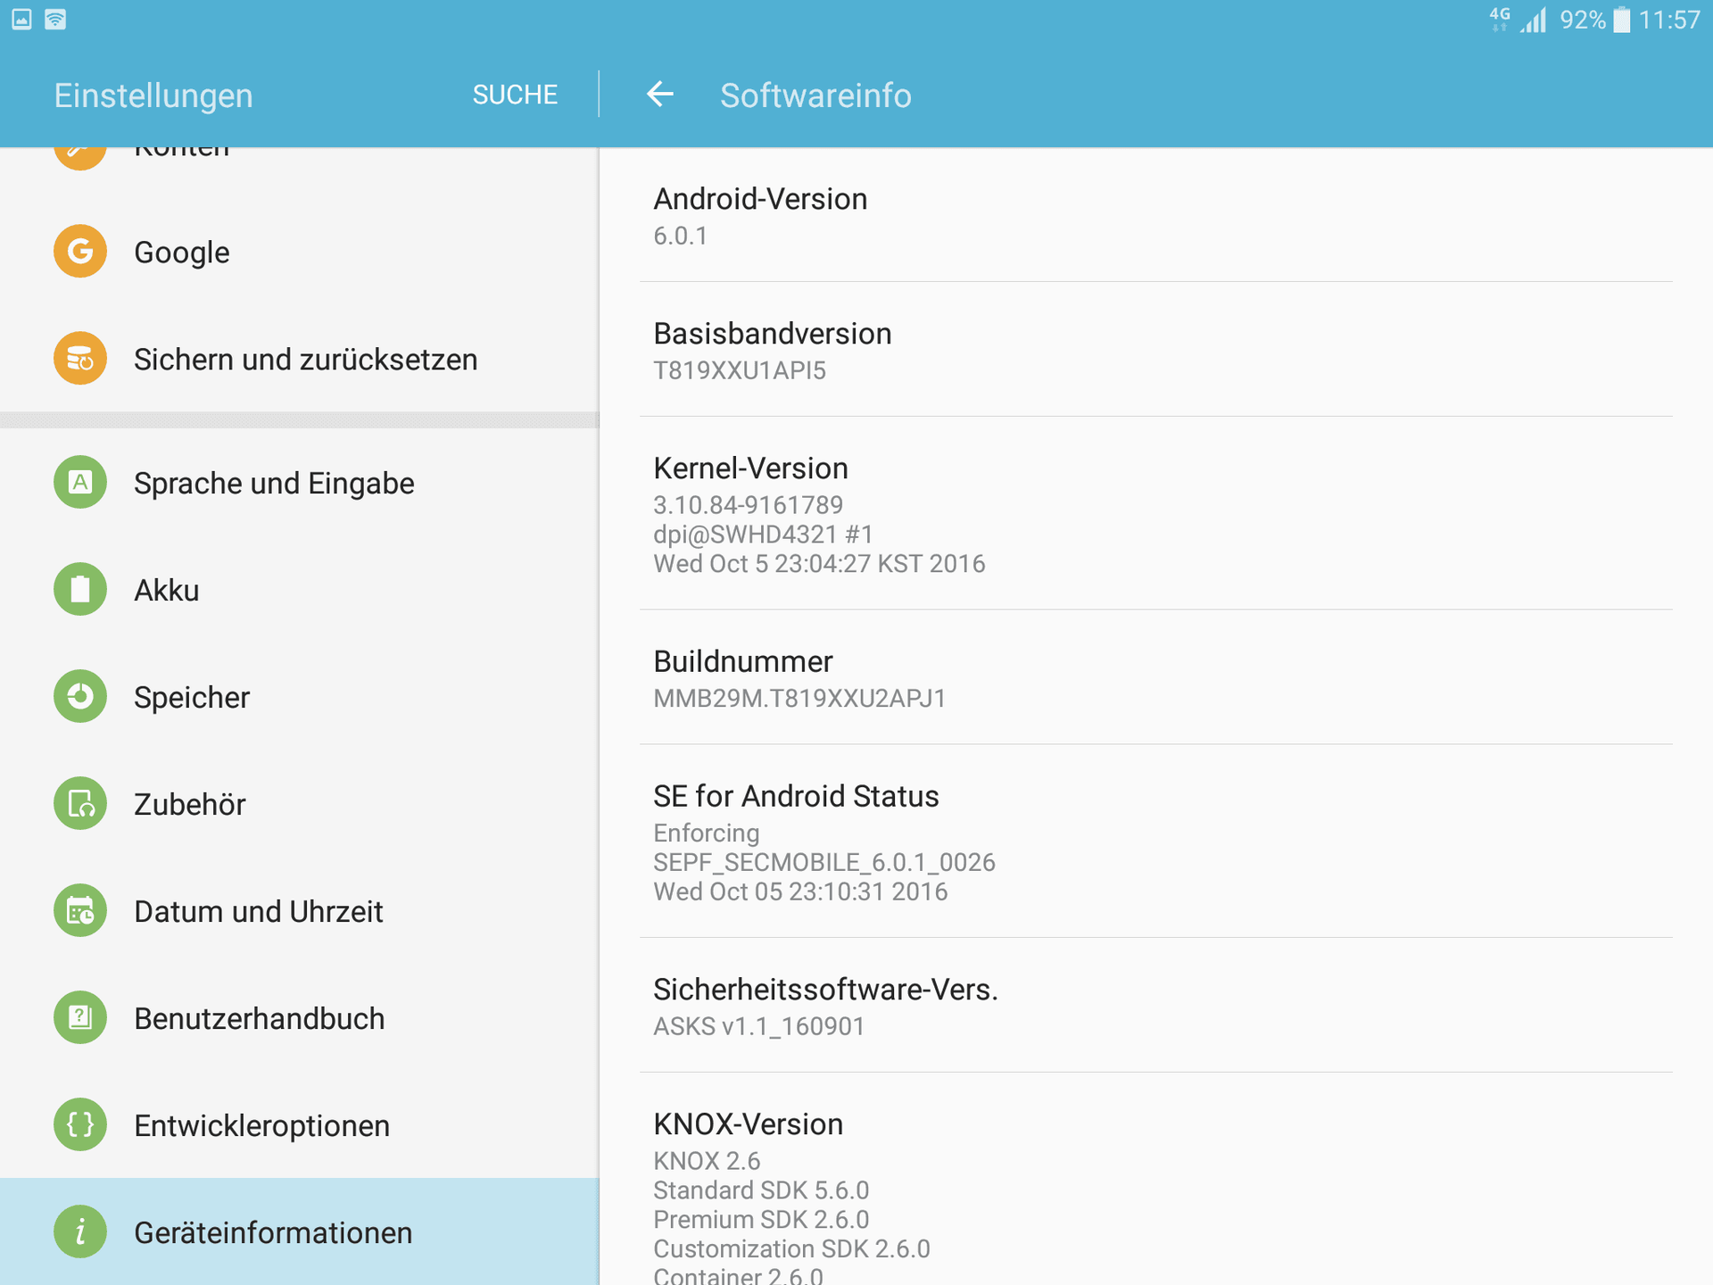Open Google settings entry
The width and height of the screenshot is (1713, 1285).
pos(299,252)
